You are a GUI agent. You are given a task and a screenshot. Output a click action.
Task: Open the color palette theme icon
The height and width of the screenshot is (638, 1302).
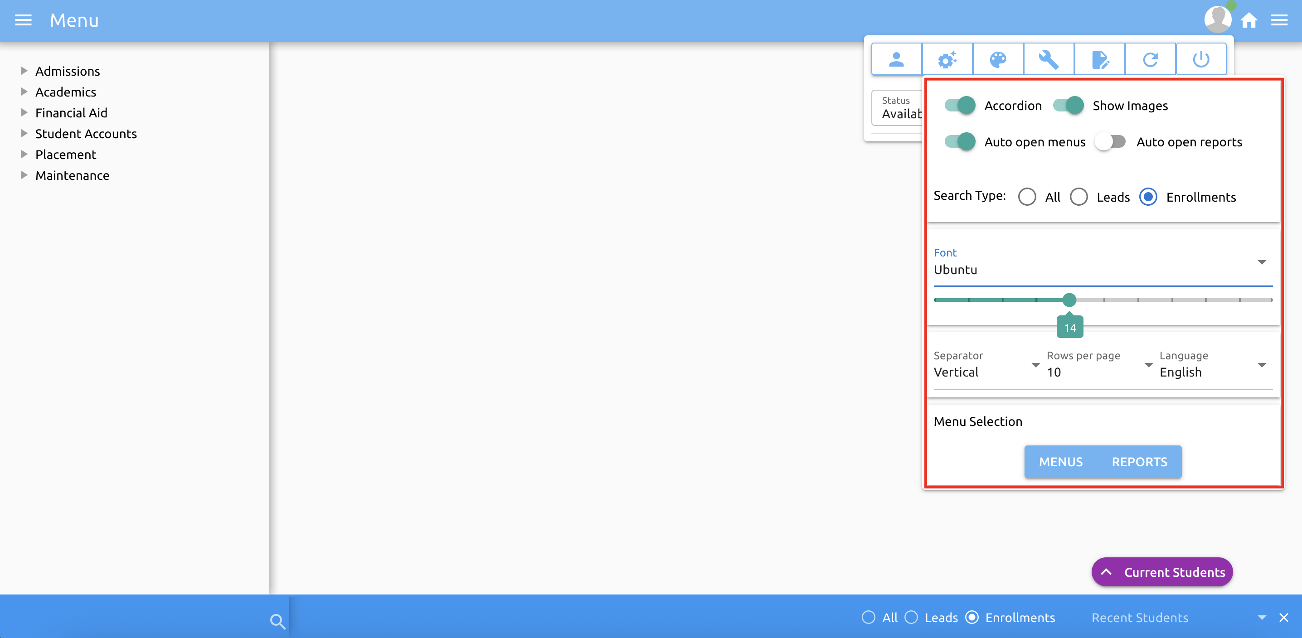click(x=998, y=60)
